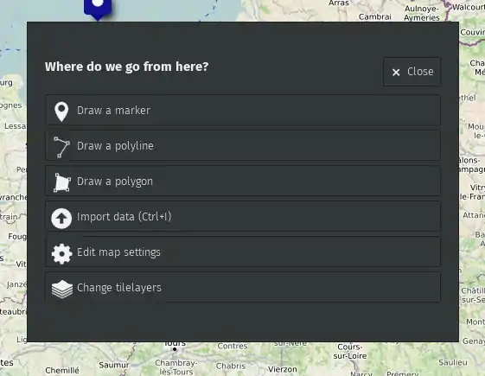Click the Tours city dot on map
The image size is (485, 376).
[175, 349]
